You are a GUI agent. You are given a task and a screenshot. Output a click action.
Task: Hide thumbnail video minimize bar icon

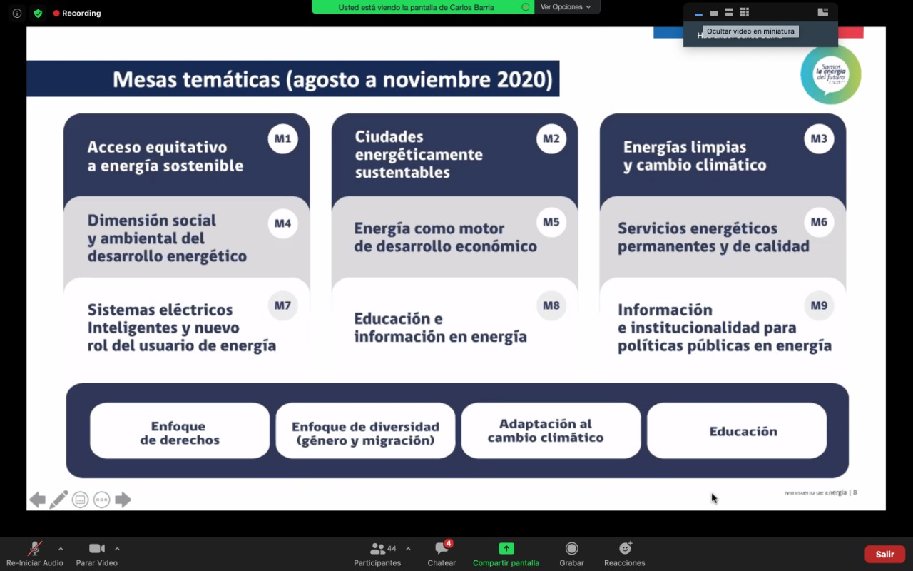(698, 13)
